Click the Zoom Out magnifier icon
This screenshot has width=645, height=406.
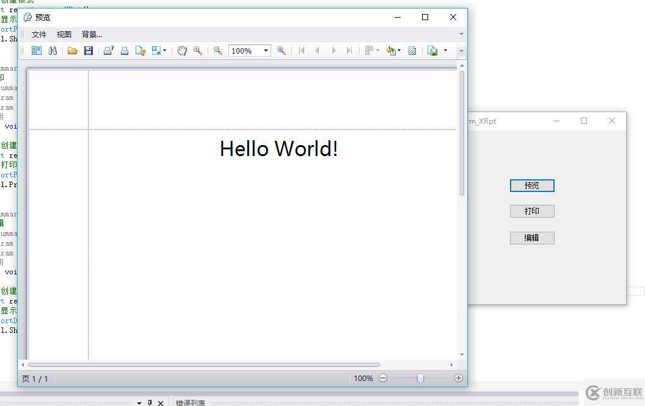click(217, 51)
